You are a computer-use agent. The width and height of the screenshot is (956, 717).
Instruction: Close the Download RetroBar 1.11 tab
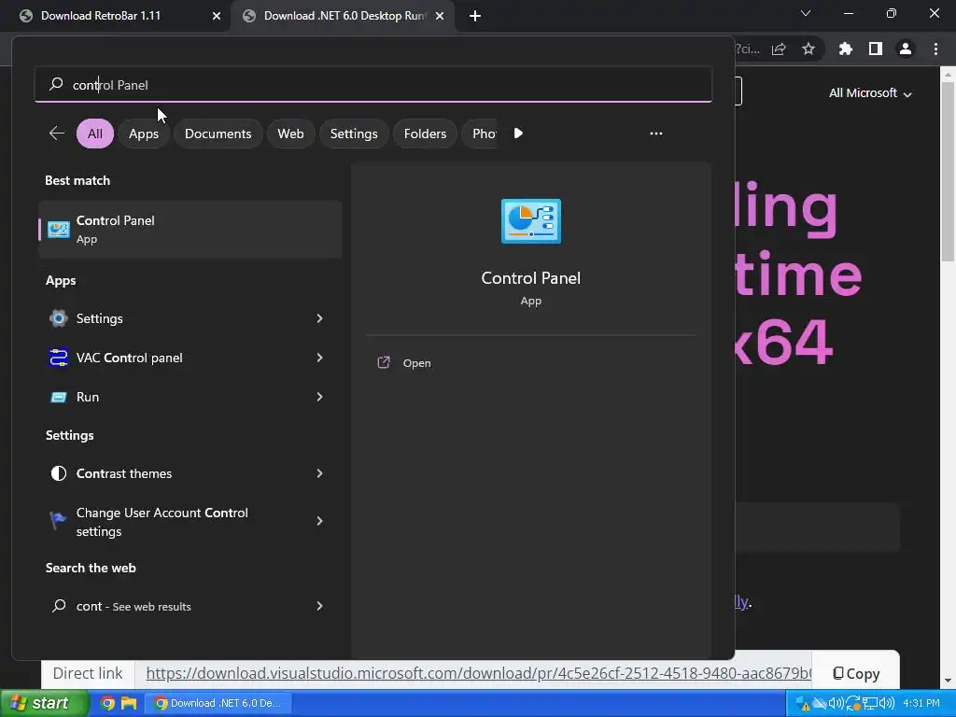217,16
